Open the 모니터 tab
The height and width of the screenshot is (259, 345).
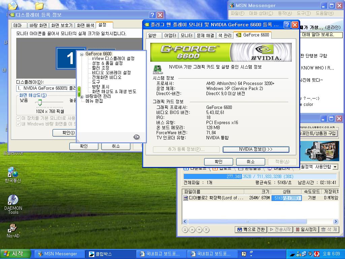coord(187,35)
